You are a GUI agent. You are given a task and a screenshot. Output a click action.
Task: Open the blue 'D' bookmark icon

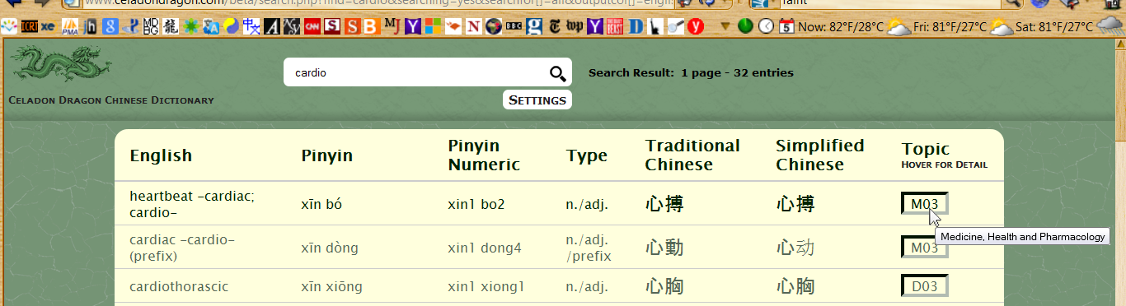point(635,26)
